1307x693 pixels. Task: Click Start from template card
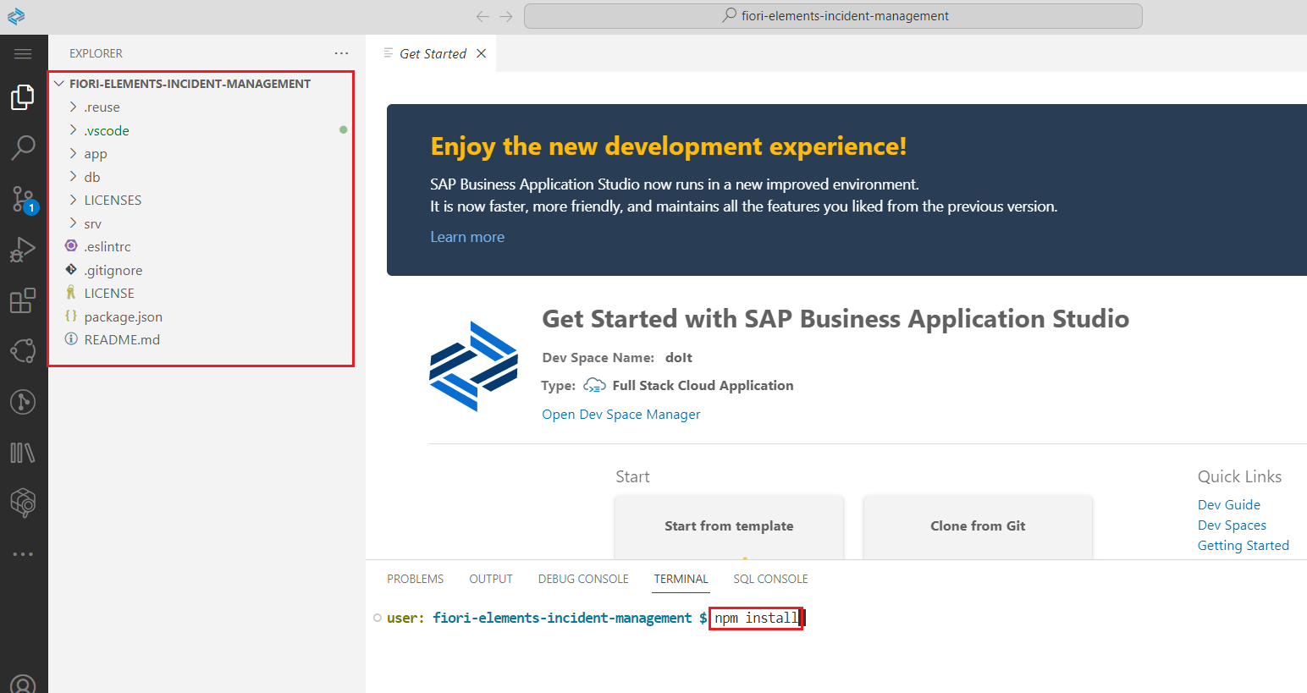pyautogui.click(x=729, y=526)
